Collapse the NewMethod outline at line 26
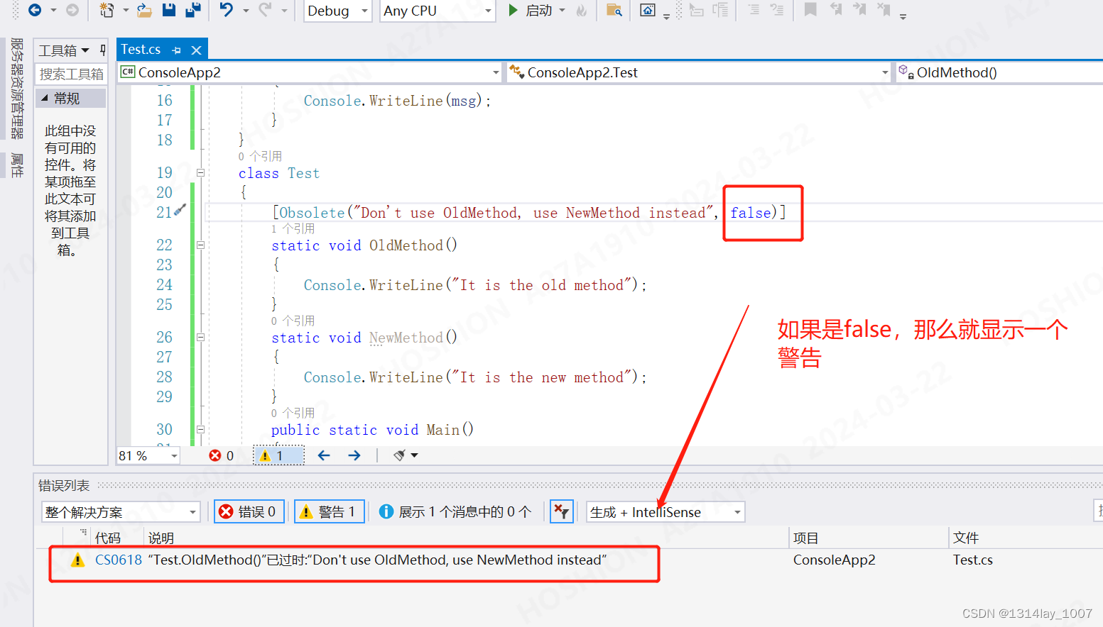The image size is (1103, 627). [x=200, y=337]
